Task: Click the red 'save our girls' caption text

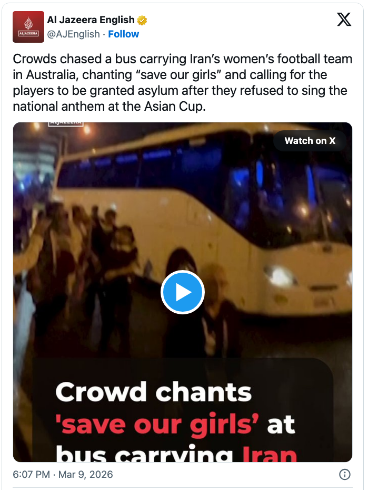Action: pyautogui.click(x=157, y=425)
